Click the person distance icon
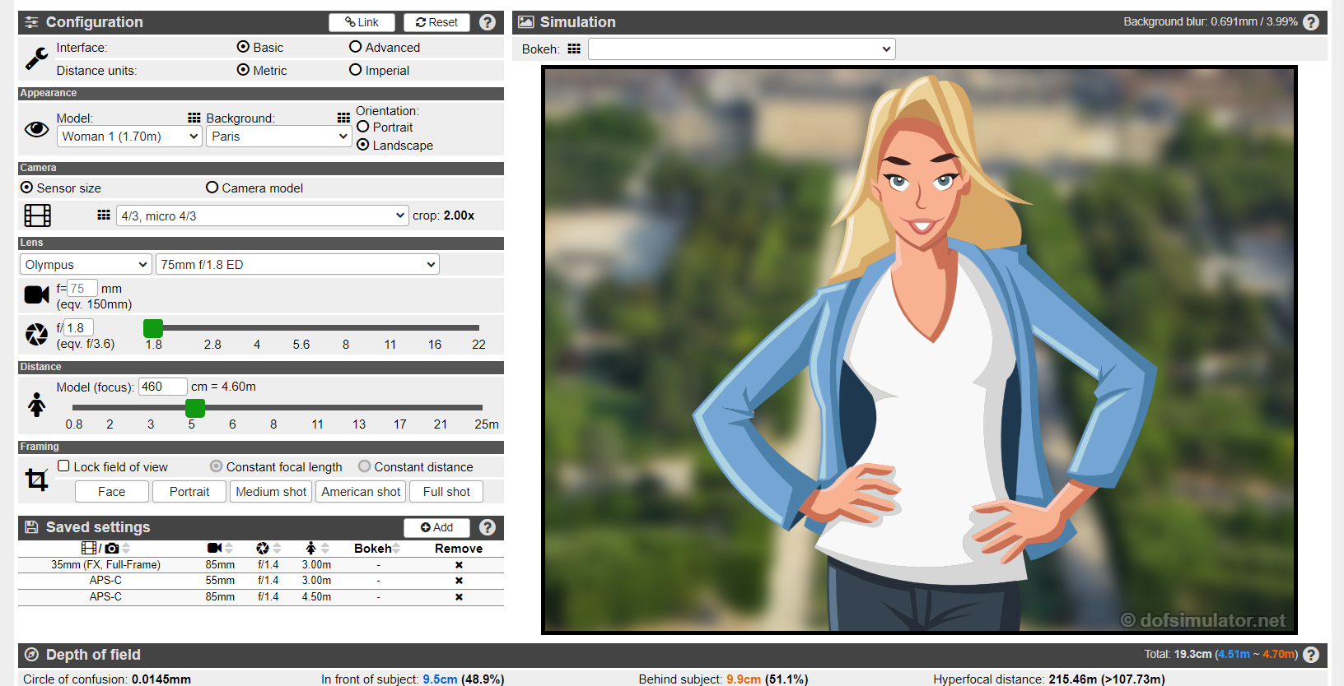This screenshot has height=686, width=1344. [x=36, y=405]
